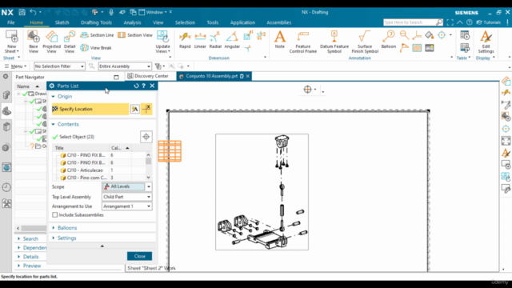512x288 pixels.
Task: Open the Discovery Center tab
Action: pos(148,76)
